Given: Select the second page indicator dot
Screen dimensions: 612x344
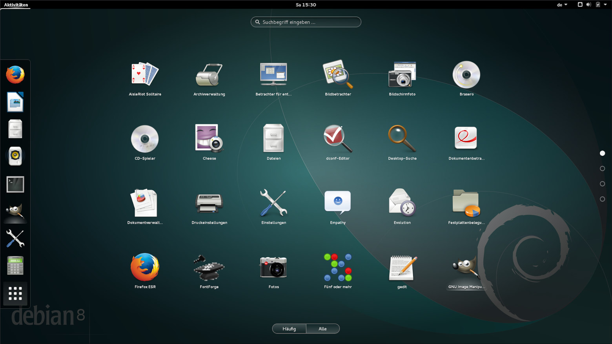Looking at the screenshot, I should click(602, 168).
